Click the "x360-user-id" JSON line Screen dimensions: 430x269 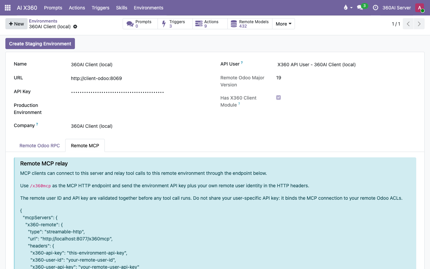coord(73,260)
